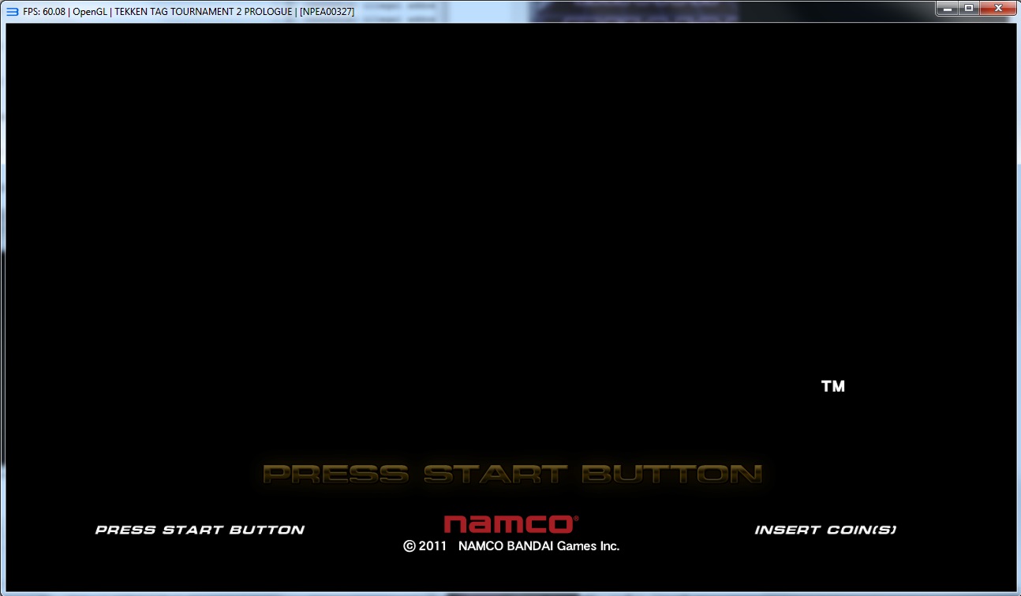This screenshot has width=1021, height=596.
Task: Minimize the game window
Action: (947, 8)
